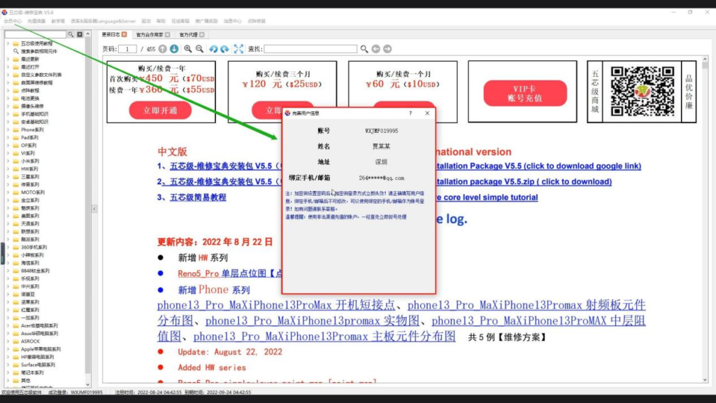
Task: Click the folder icon of ASROCK
Action: [x=16, y=341]
